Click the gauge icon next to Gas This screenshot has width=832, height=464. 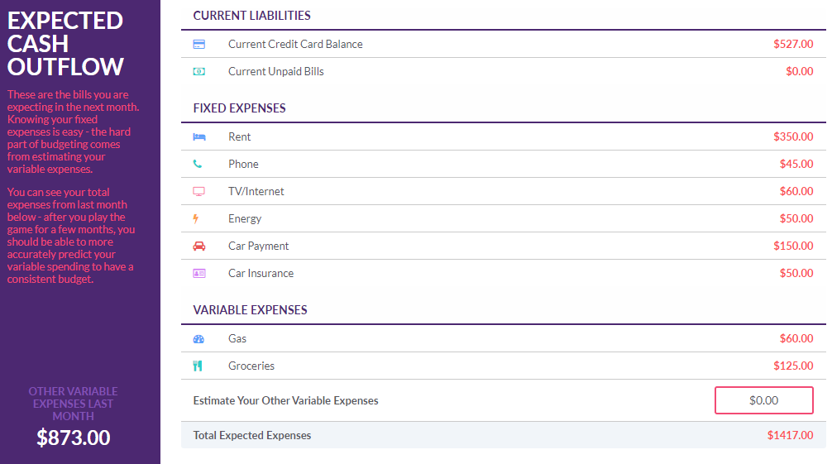click(x=199, y=339)
